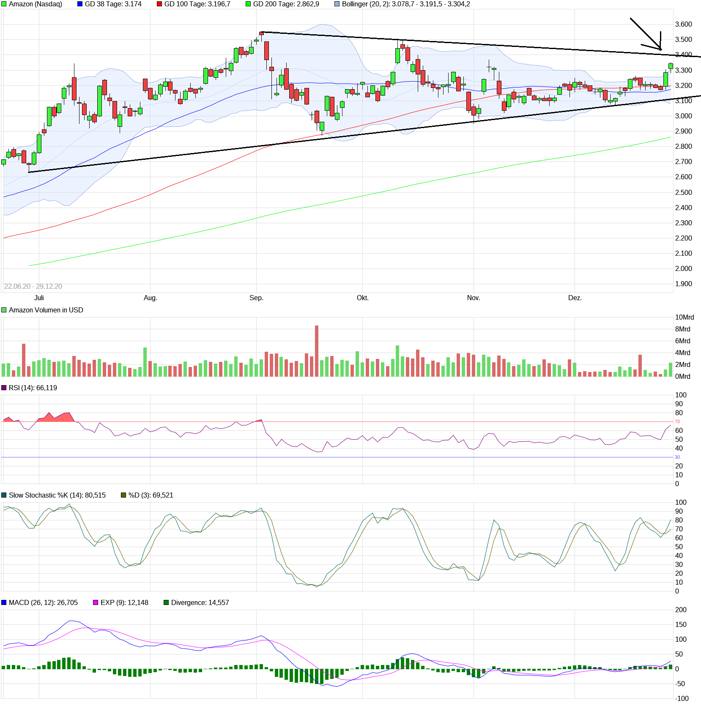
Task: Click the dark green Divergence legend swatch
Action: [x=166, y=603]
